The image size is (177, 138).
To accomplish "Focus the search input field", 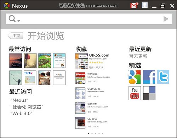I will click(x=89, y=19).
